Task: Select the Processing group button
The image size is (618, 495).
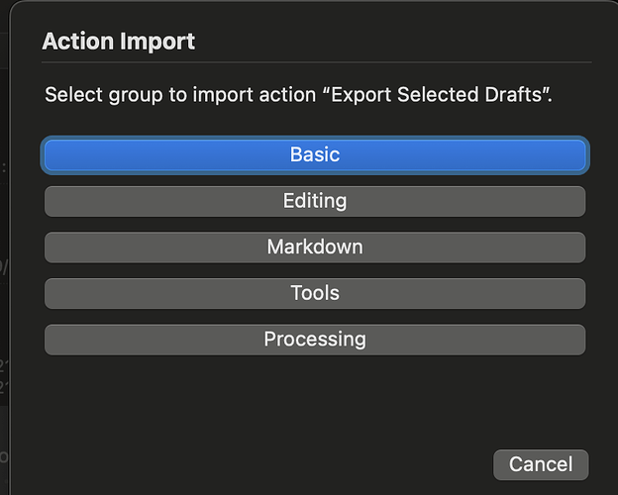Action: (x=315, y=339)
